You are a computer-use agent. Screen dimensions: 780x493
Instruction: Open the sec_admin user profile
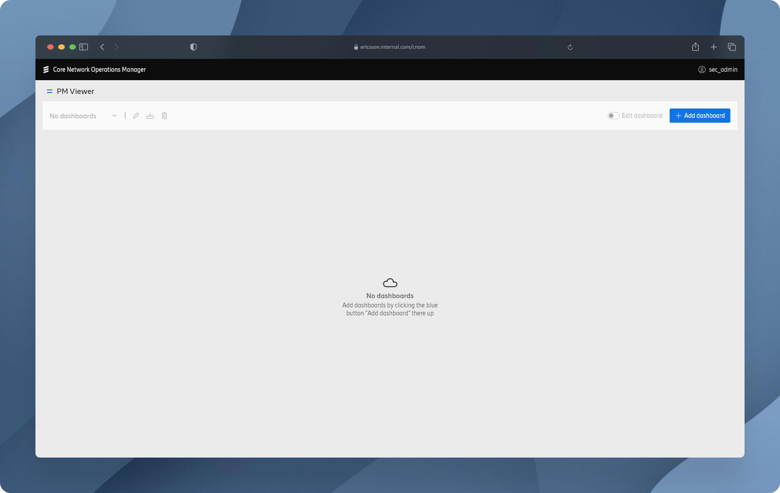[718, 70]
